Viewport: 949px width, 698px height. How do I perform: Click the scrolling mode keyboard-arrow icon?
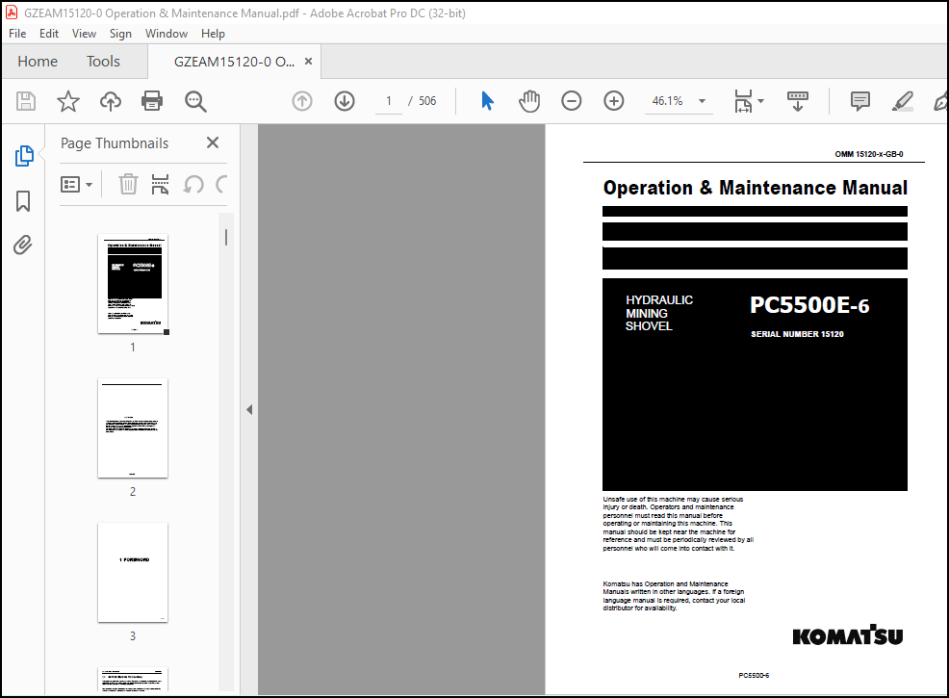(798, 101)
